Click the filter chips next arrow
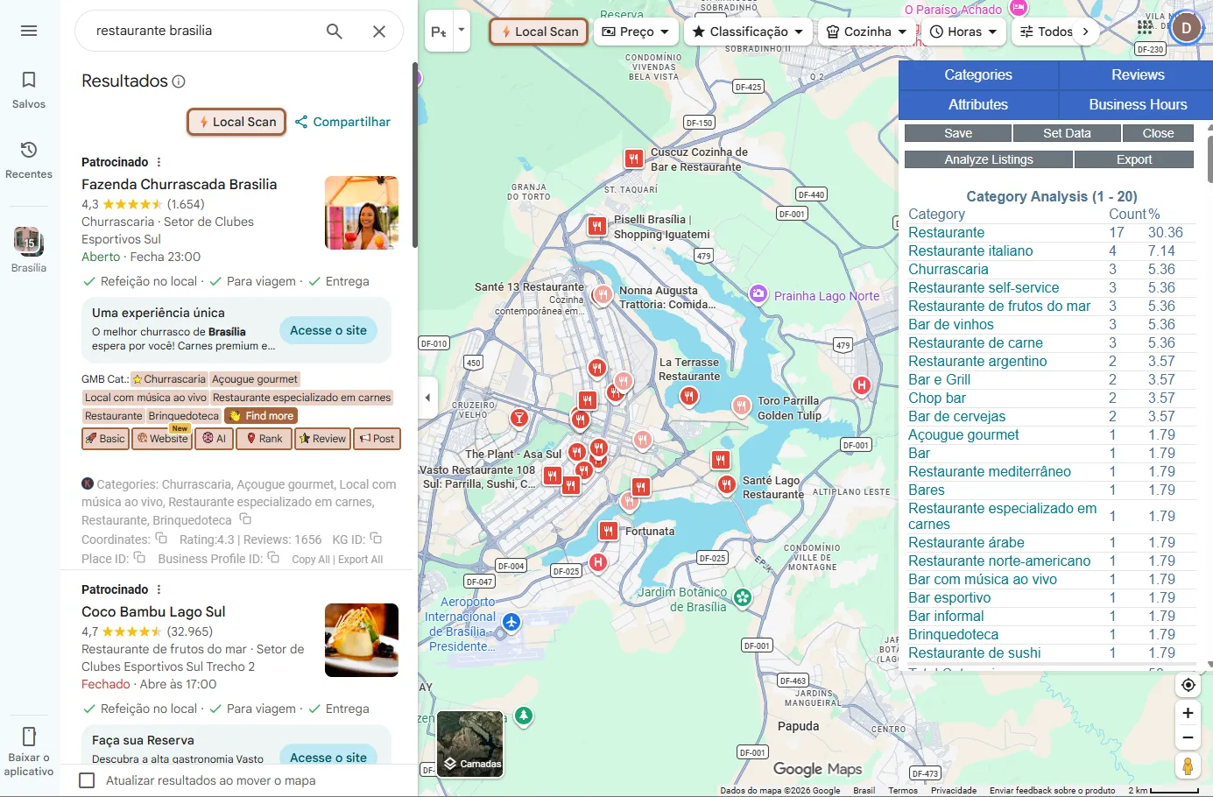1213x797 pixels. [x=1086, y=32]
